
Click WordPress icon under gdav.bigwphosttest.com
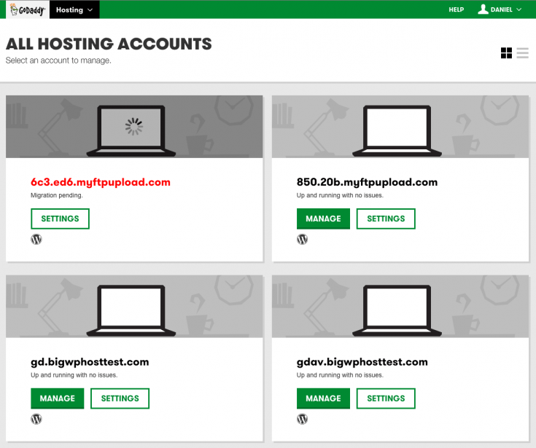point(302,419)
